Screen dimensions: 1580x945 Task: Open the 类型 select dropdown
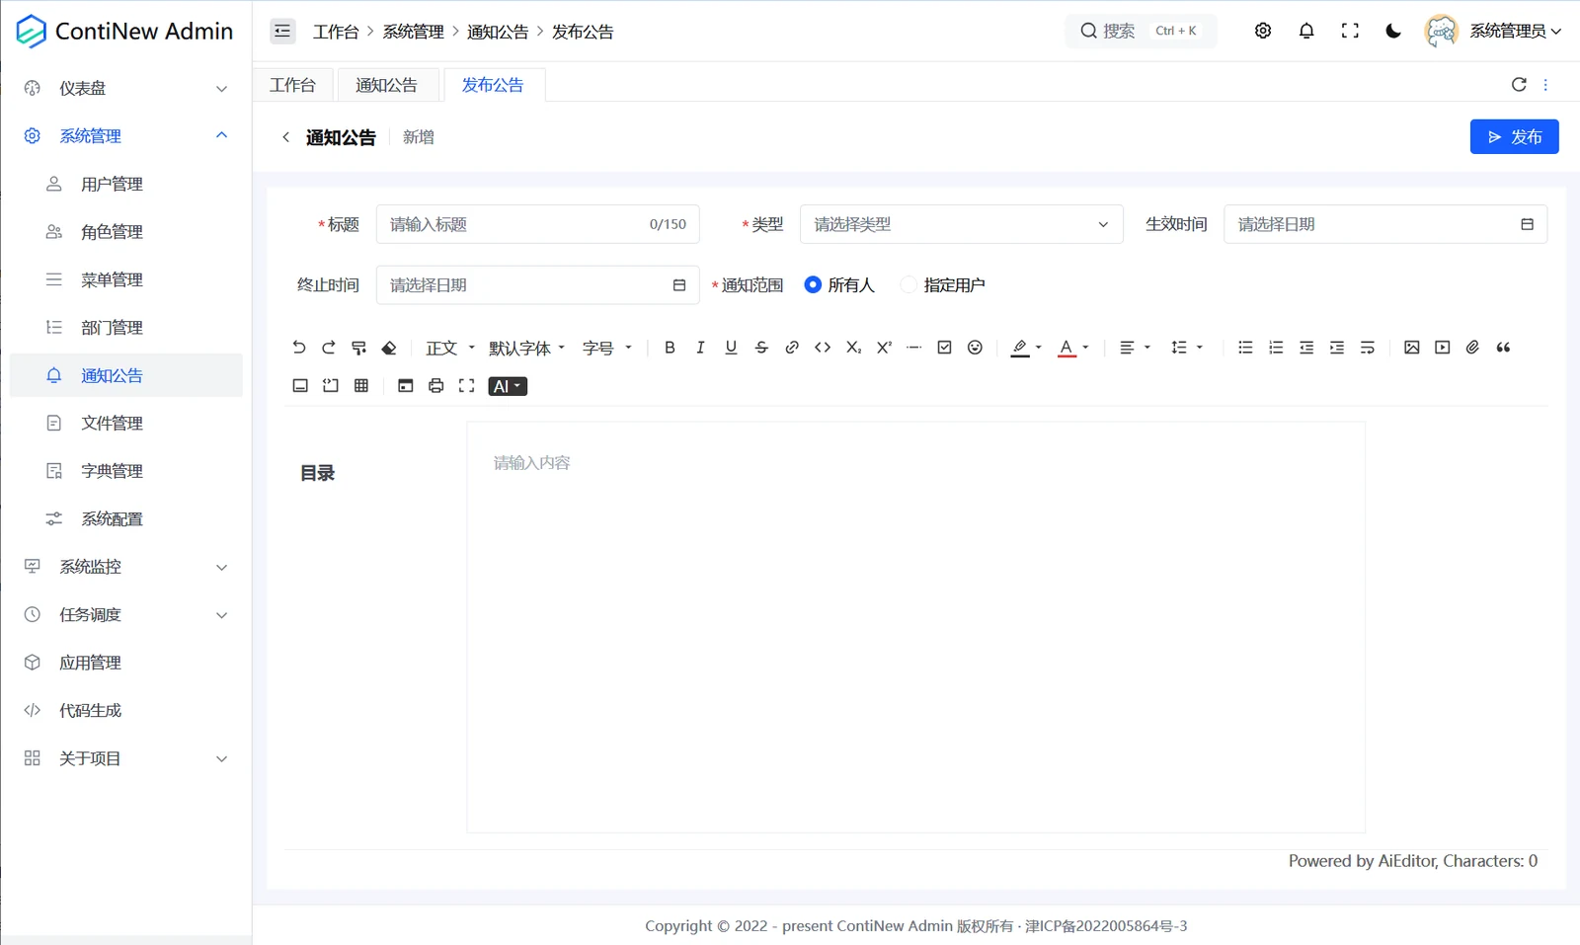tap(962, 224)
